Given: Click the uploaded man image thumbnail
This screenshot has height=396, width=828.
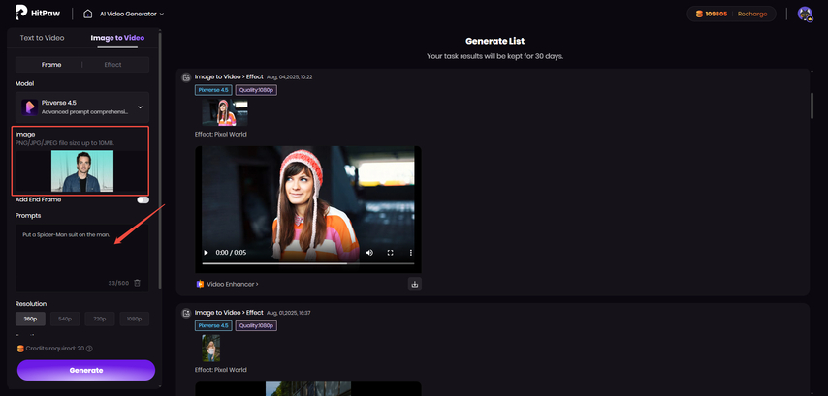Looking at the screenshot, I should (81, 170).
